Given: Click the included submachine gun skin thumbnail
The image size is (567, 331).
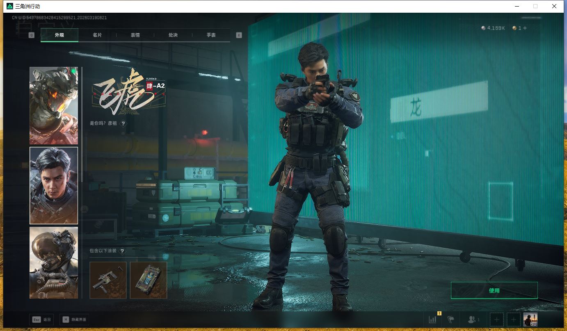Looking at the screenshot, I should 108,280.
